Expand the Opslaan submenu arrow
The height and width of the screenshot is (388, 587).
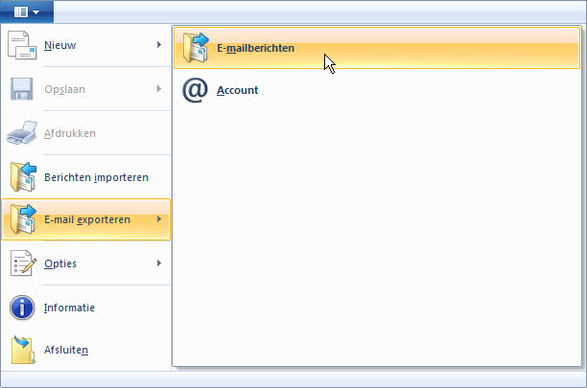[159, 89]
